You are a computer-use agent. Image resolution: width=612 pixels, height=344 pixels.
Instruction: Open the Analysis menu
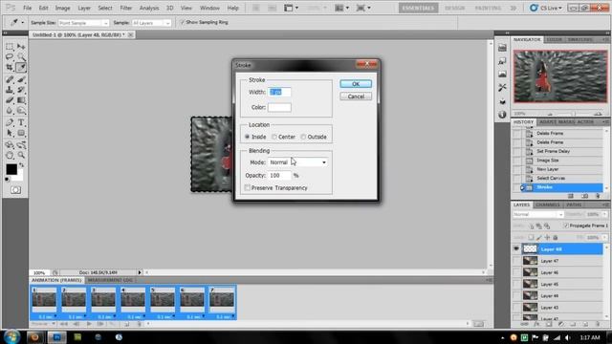[x=149, y=8]
